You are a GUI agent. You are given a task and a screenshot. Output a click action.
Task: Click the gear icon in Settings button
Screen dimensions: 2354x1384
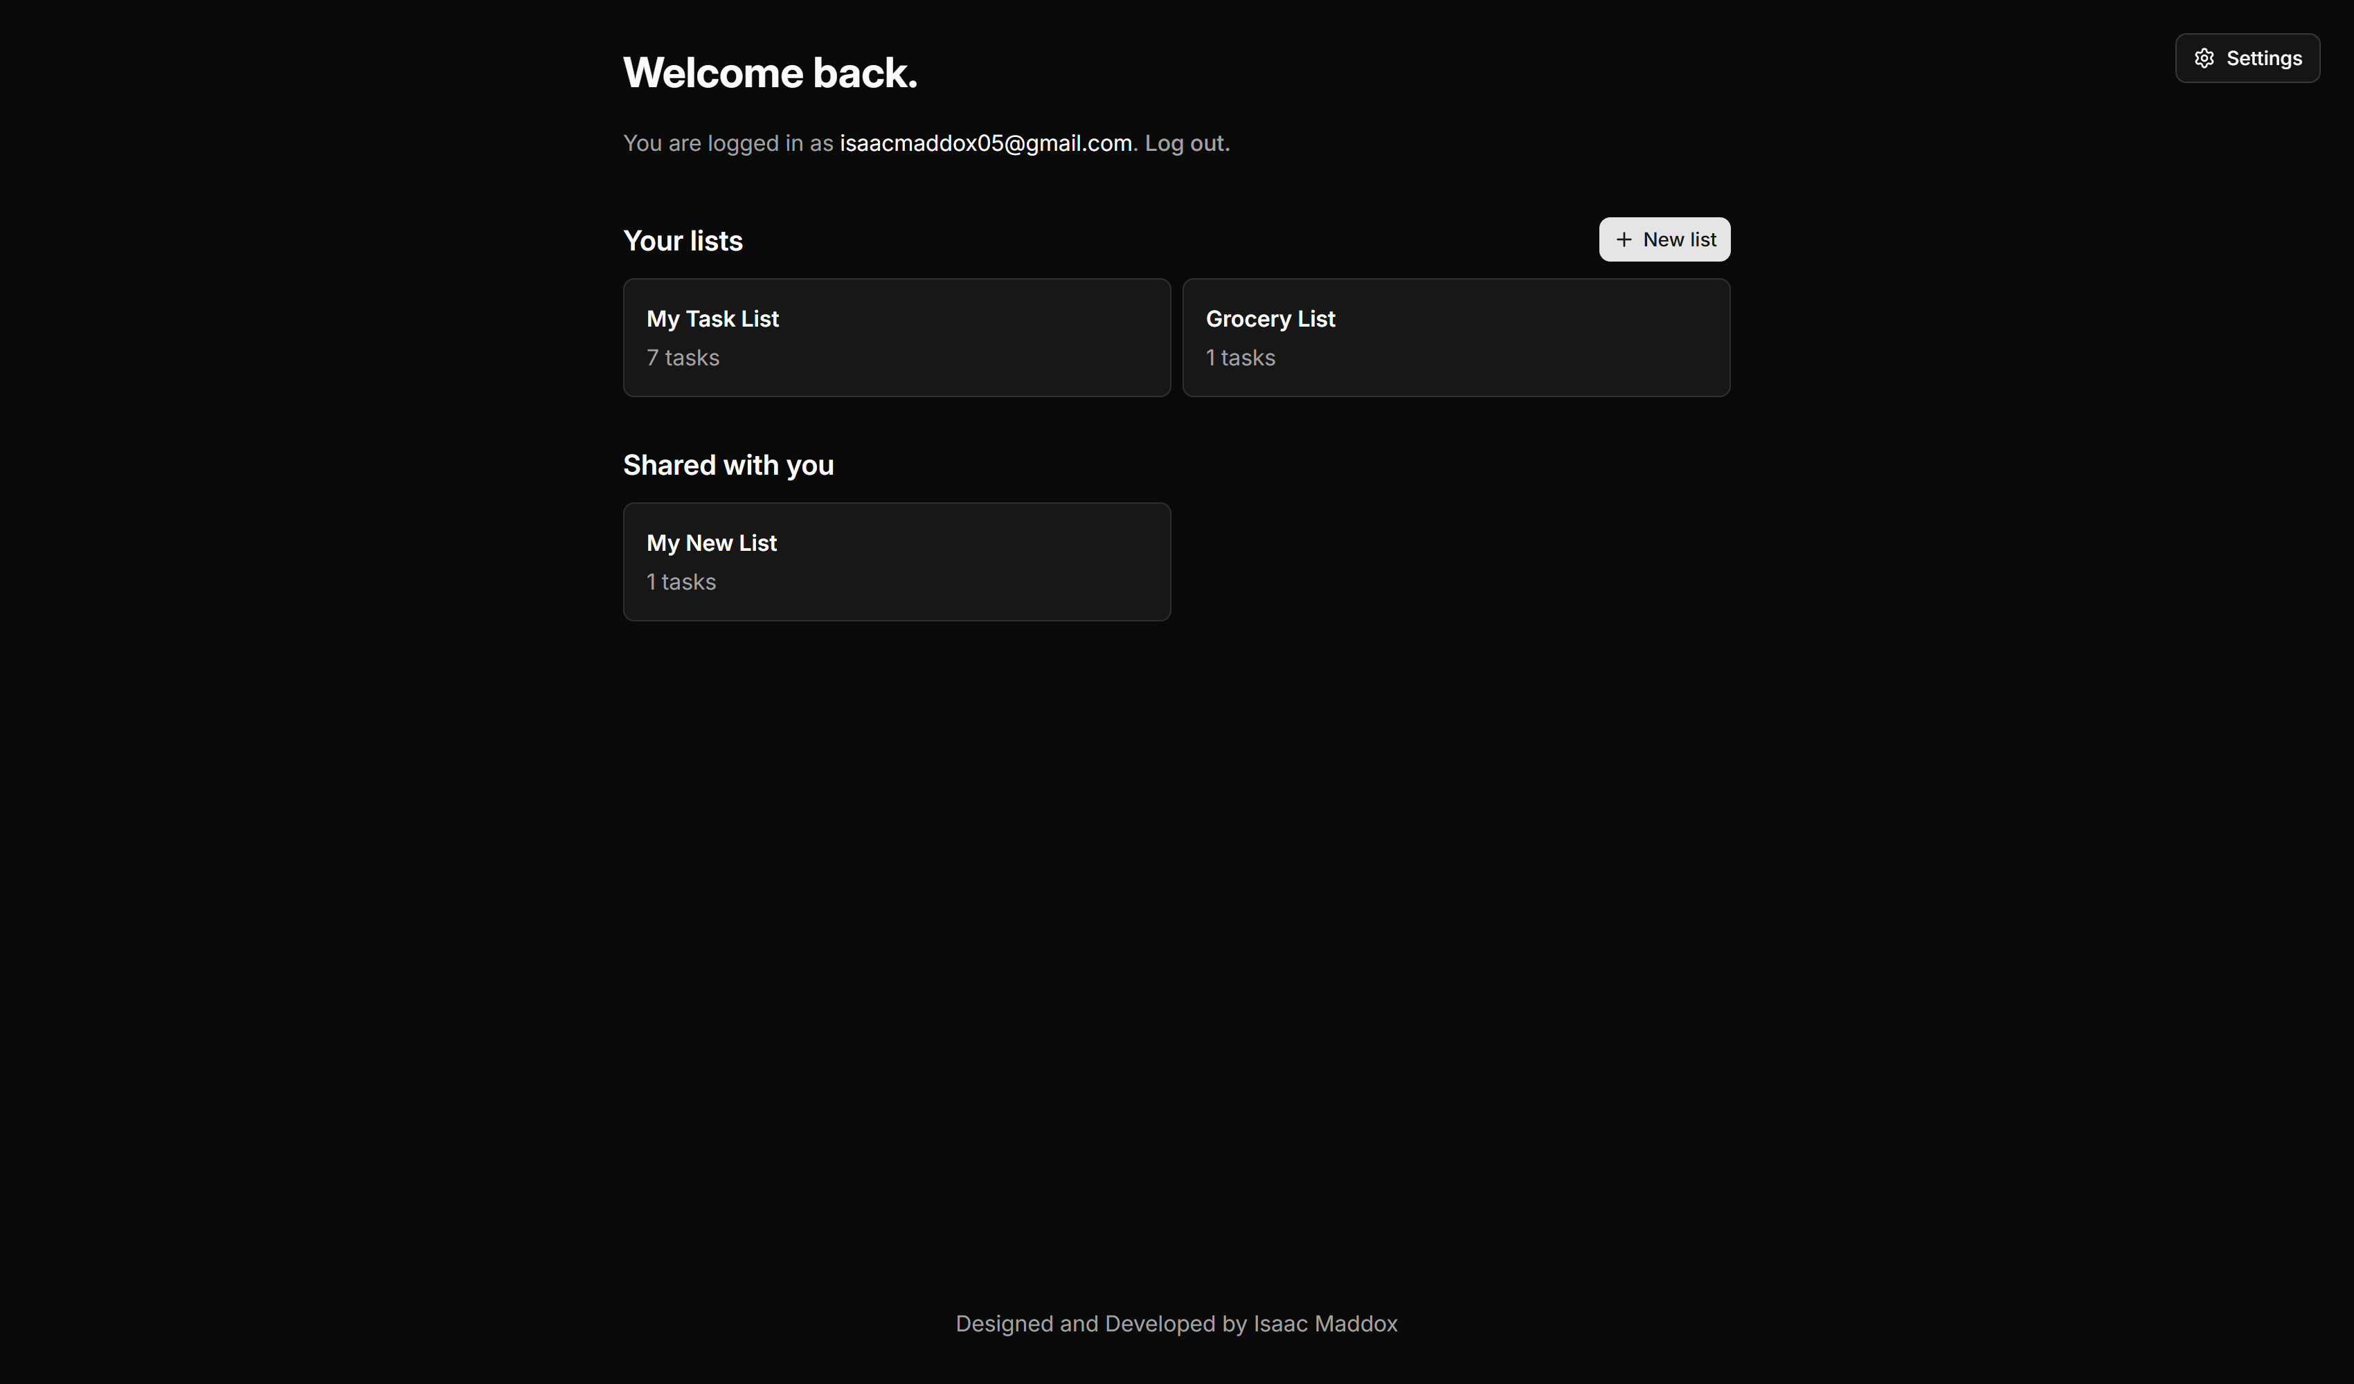2204,57
